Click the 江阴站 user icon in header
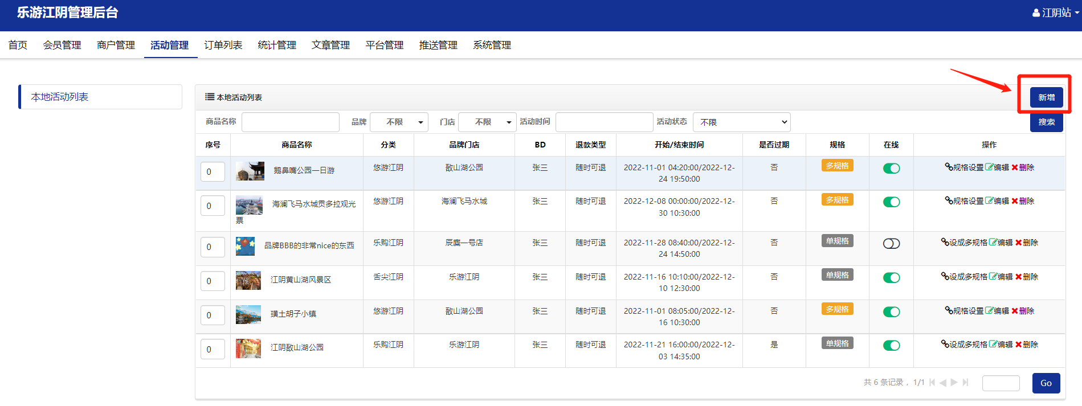 (x=1036, y=13)
